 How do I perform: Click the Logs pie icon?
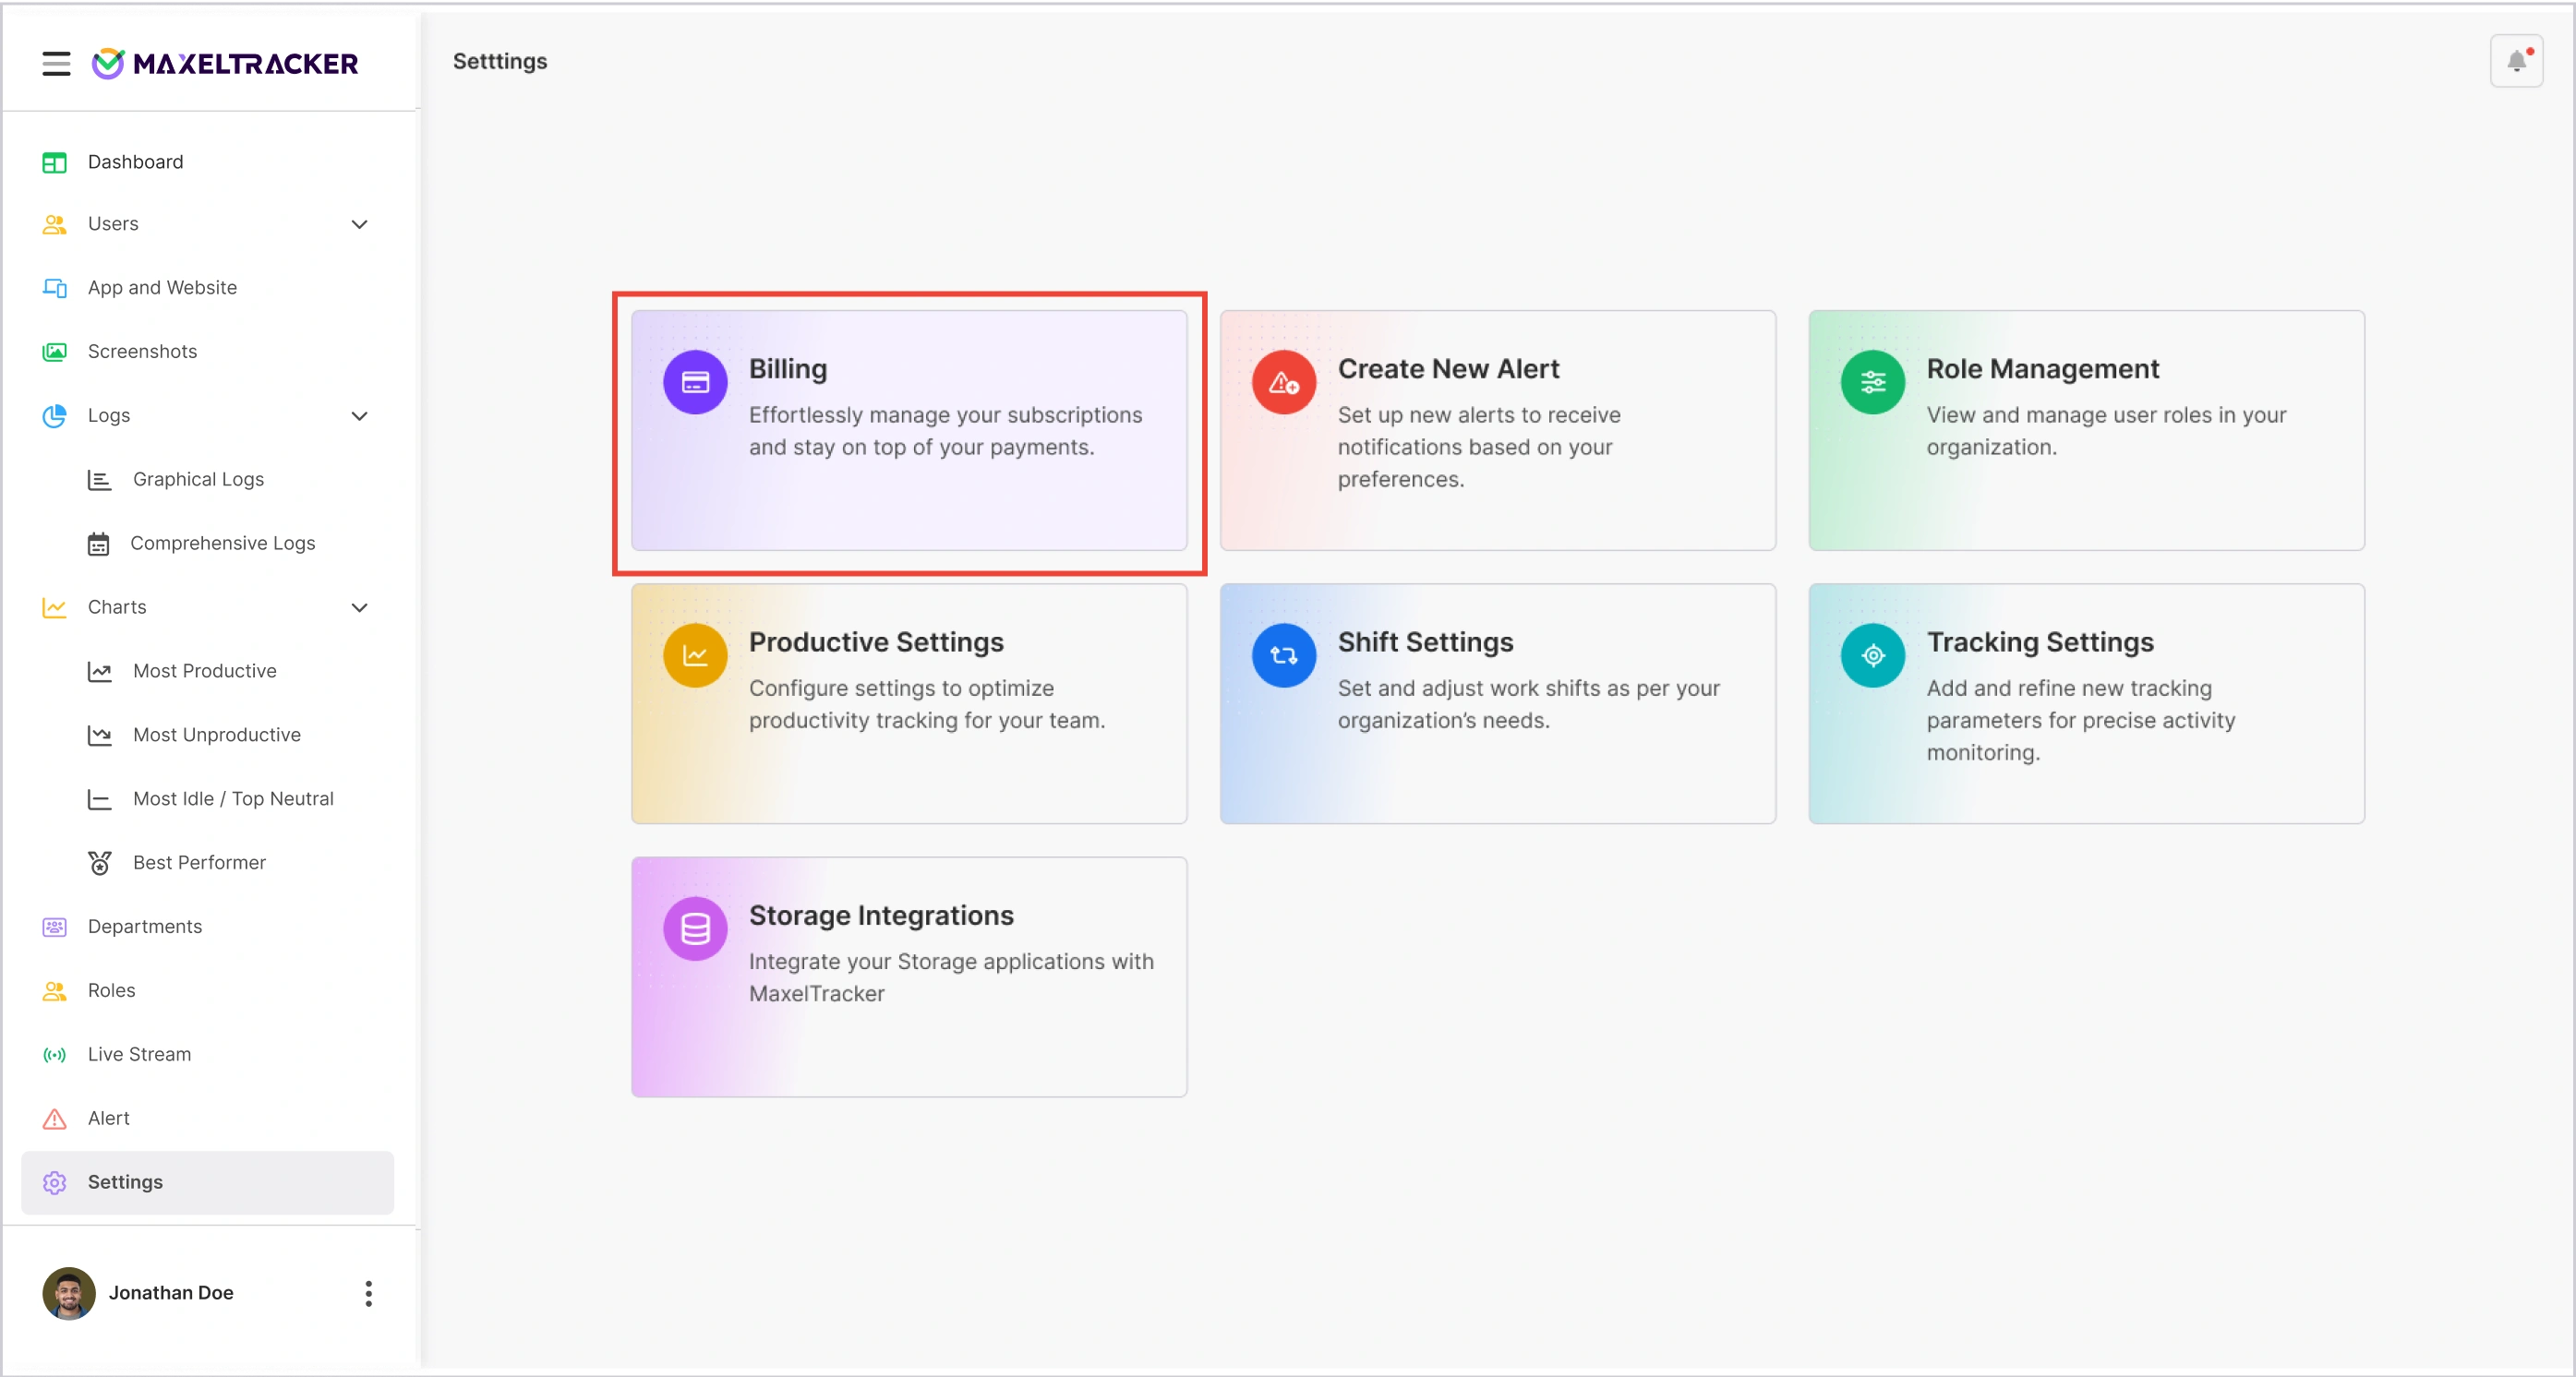(x=54, y=415)
